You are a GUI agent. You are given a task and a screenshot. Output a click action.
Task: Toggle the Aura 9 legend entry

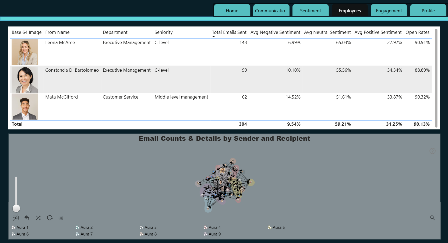click(x=212, y=234)
